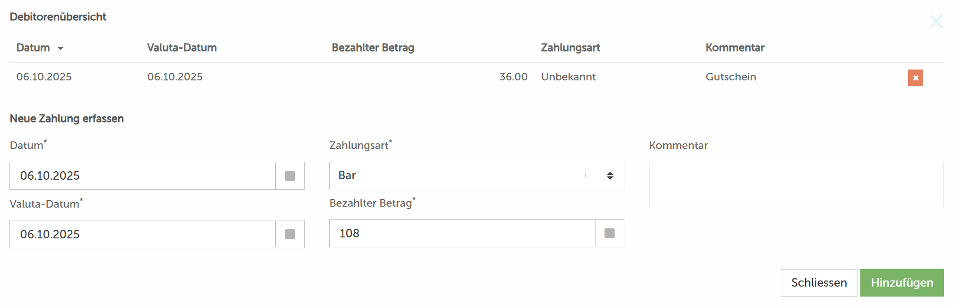954x306 pixels.
Task: Sort table by Kommentar column header
Action: (x=735, y=48)
